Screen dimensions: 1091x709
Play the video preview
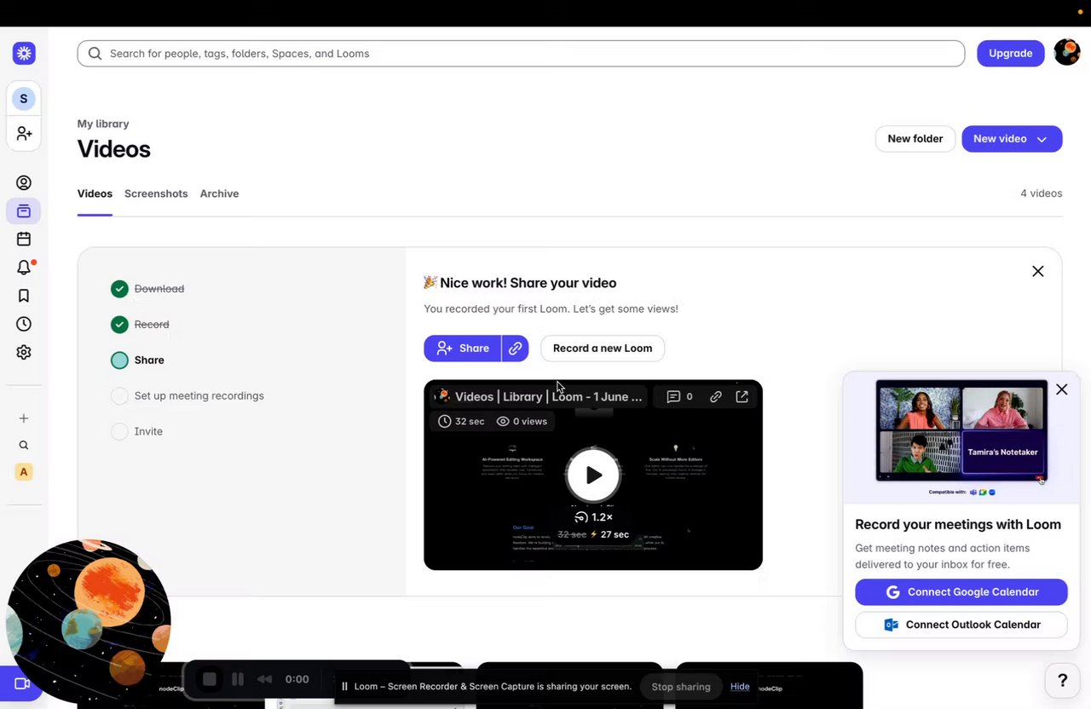[593, 475]
